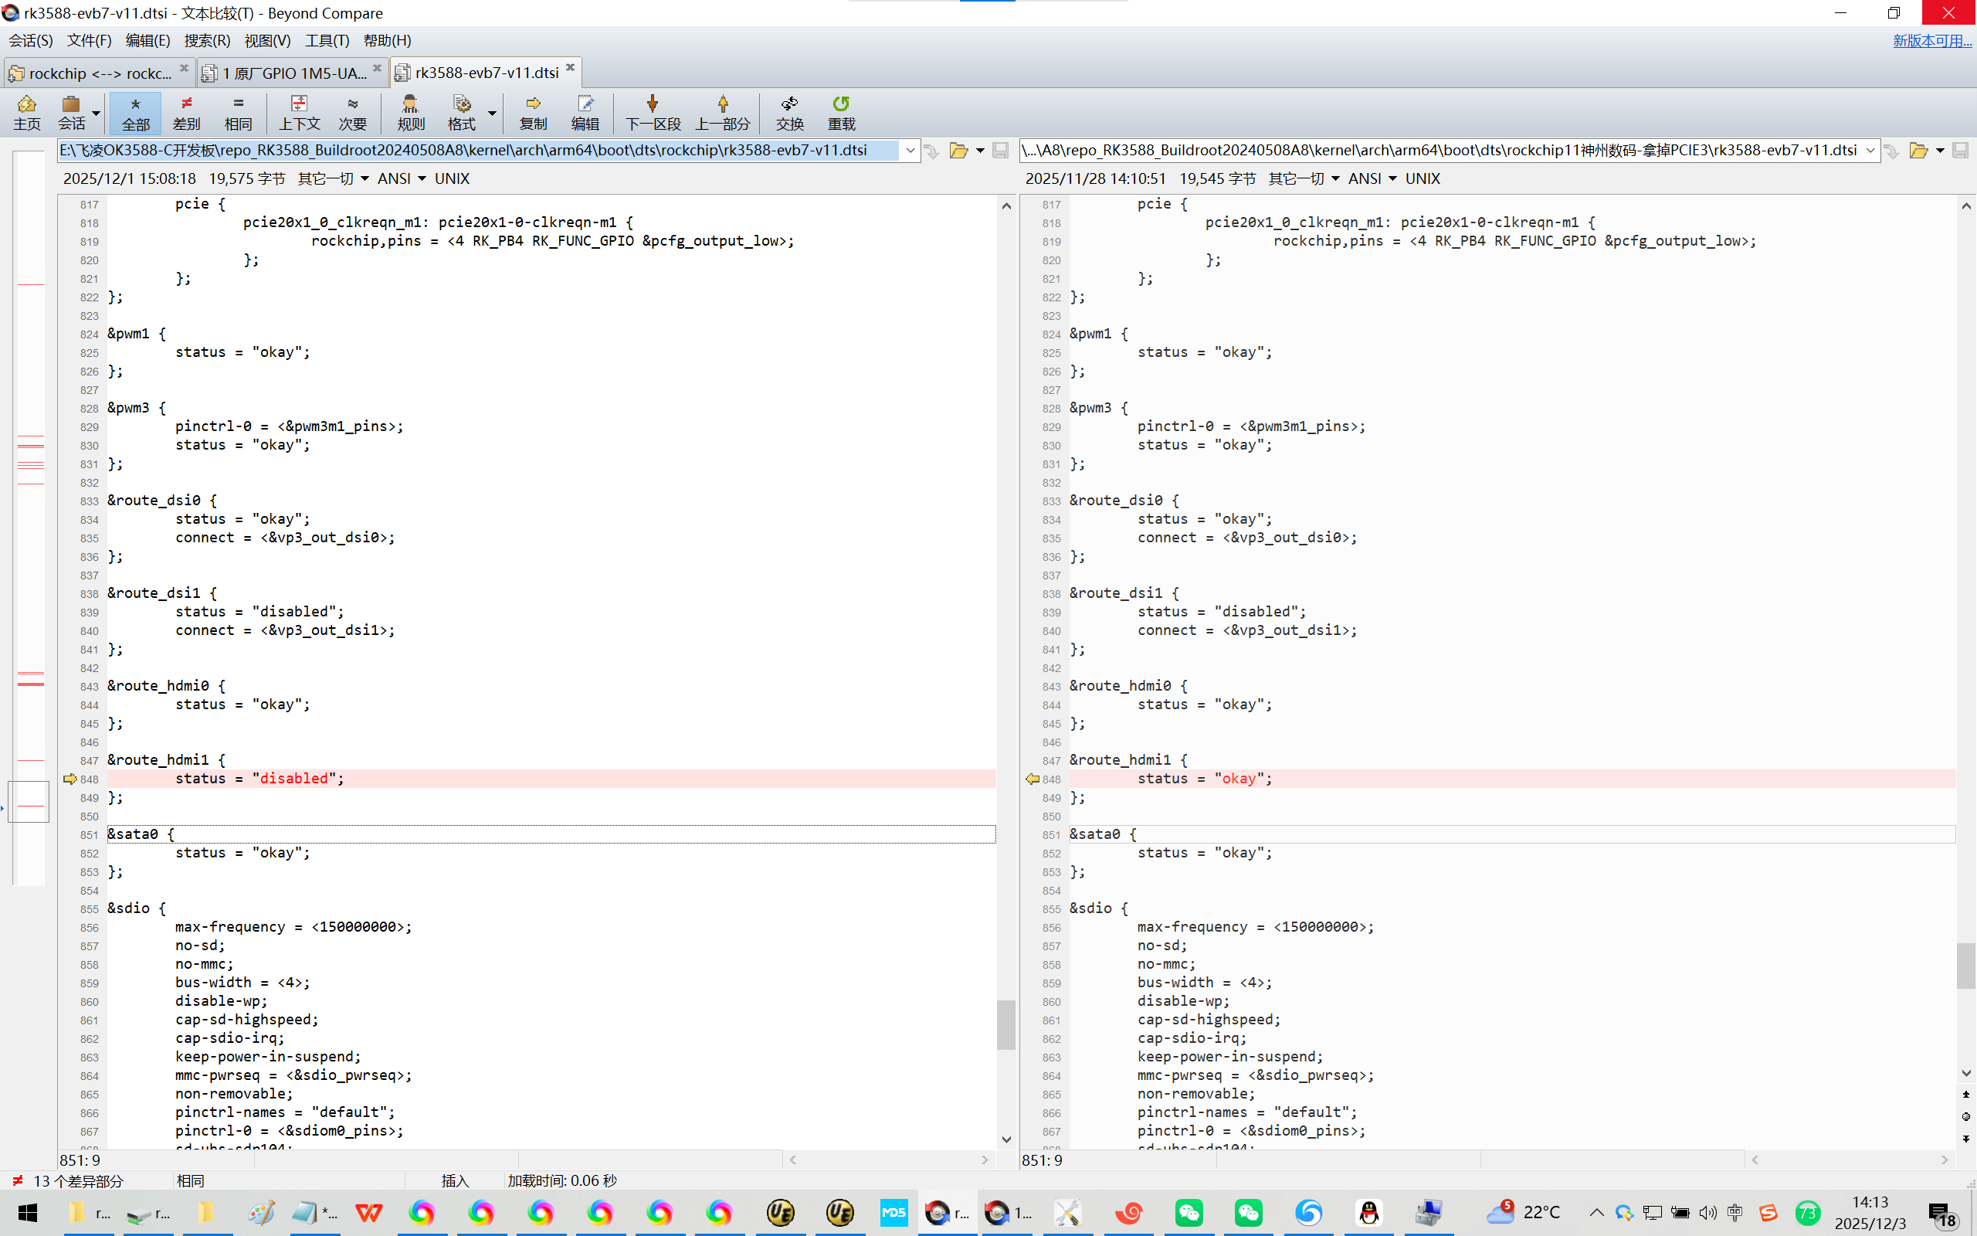Go to previous difference (上一部分)

tap(722, 112)
